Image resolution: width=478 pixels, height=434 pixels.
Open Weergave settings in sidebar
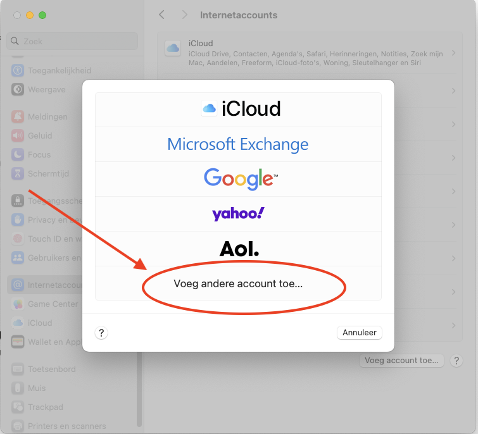[x=46, y=90]
